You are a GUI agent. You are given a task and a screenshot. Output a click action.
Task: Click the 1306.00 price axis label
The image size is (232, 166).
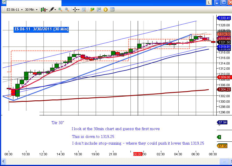click(224, 85)
